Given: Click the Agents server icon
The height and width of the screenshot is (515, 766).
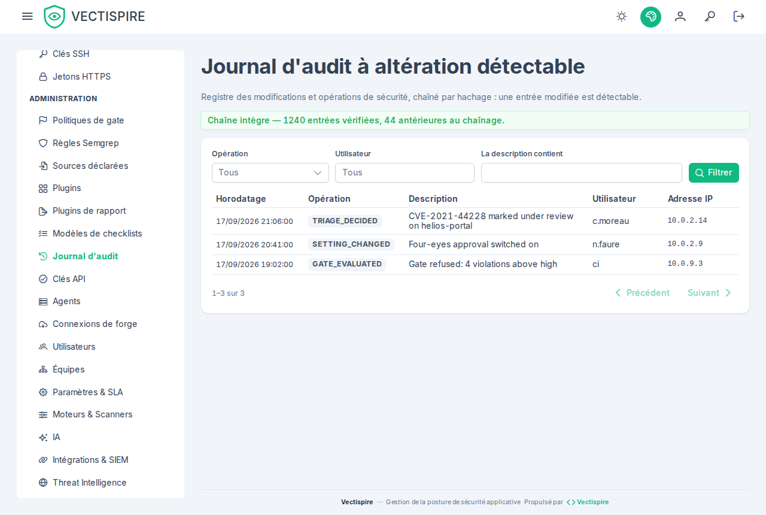Looking at the screenshot, I should click(43, 301).
